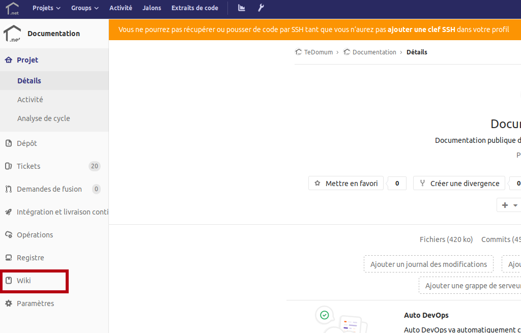The height and width of the screenshot is (333, 521).
Task: Follow the ajouter une clef SSH link
Action: (421, 29)
